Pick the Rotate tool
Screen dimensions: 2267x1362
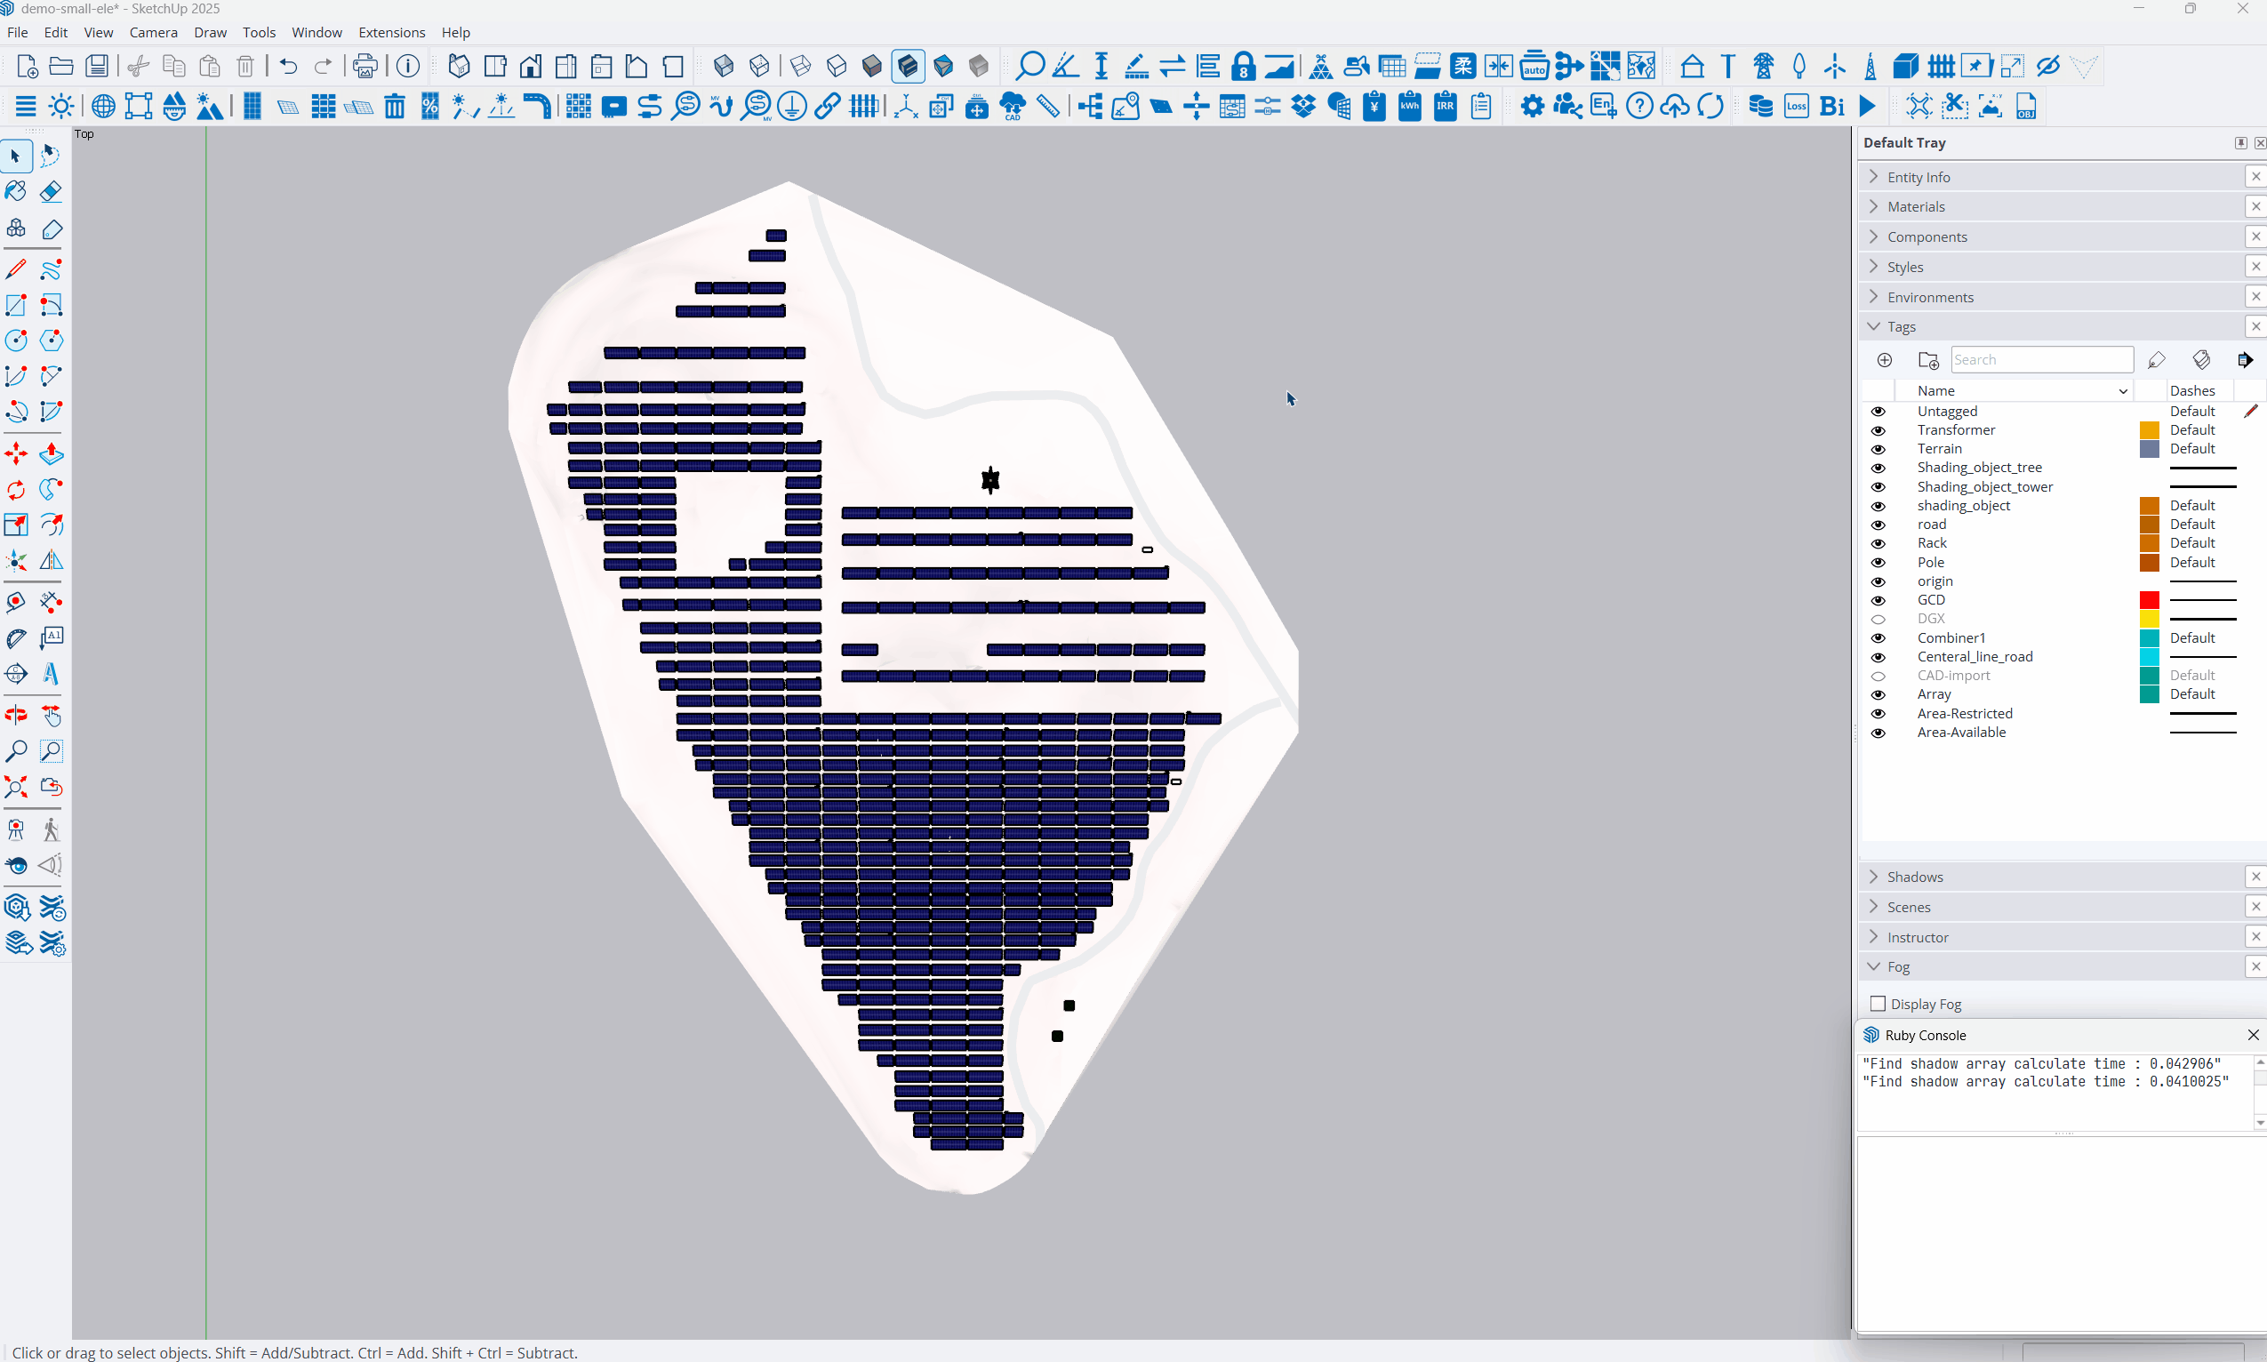coord(16,490)
